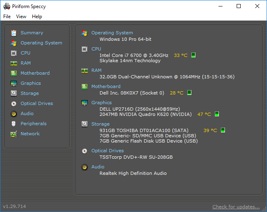Open the Storage sidebar section
267x212 pixels.
(x=30, y=93)
